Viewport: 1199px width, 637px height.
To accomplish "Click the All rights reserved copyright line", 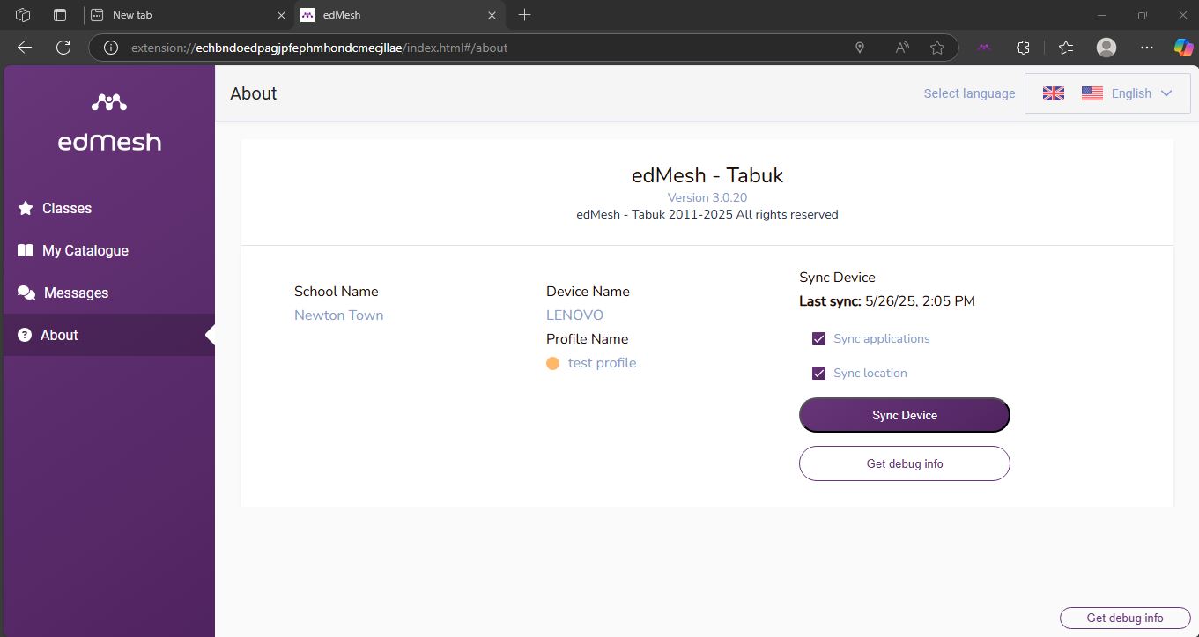I will coord(707,214).
